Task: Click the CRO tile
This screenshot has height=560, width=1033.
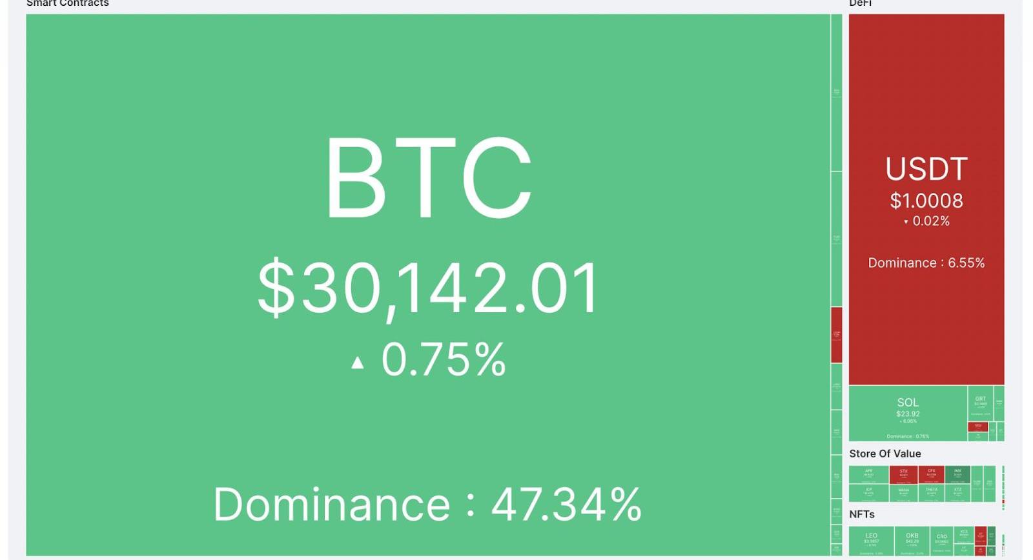Action: tap(942, 541)
